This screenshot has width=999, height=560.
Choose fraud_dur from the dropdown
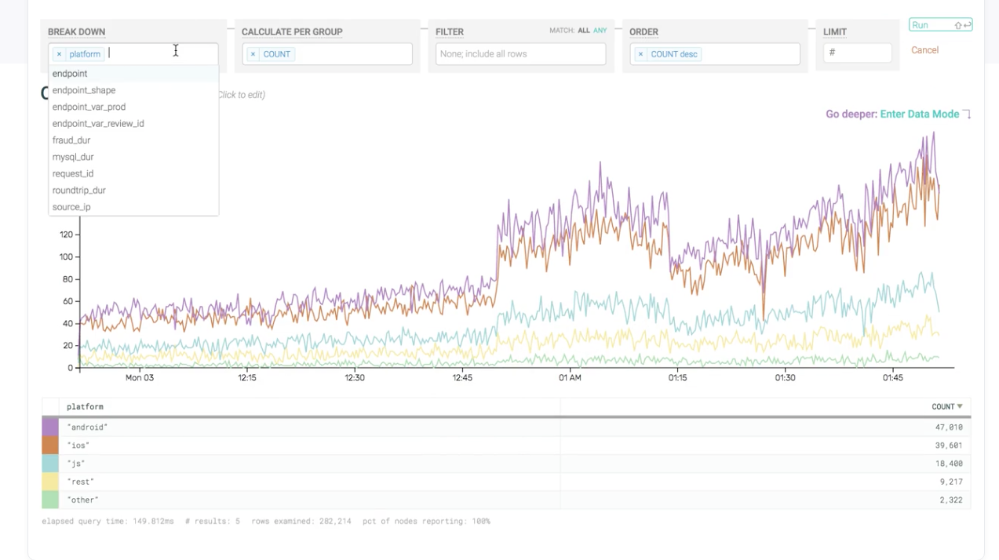coord(133,140)
